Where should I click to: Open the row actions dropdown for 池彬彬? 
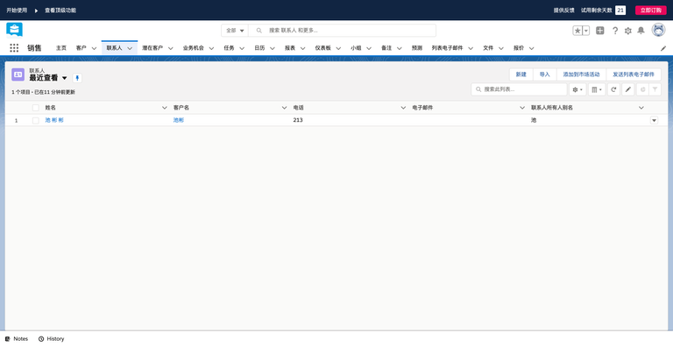[x=654, y=120]
